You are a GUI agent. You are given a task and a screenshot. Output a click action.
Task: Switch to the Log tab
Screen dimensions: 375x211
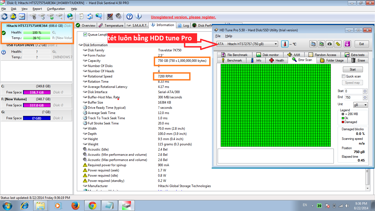click(184, 26)
